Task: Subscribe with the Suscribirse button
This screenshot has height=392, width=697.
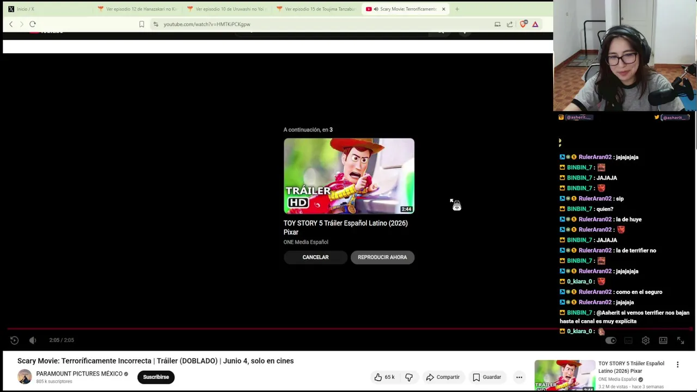Action: pyautogui.click(x=156, y=377)
